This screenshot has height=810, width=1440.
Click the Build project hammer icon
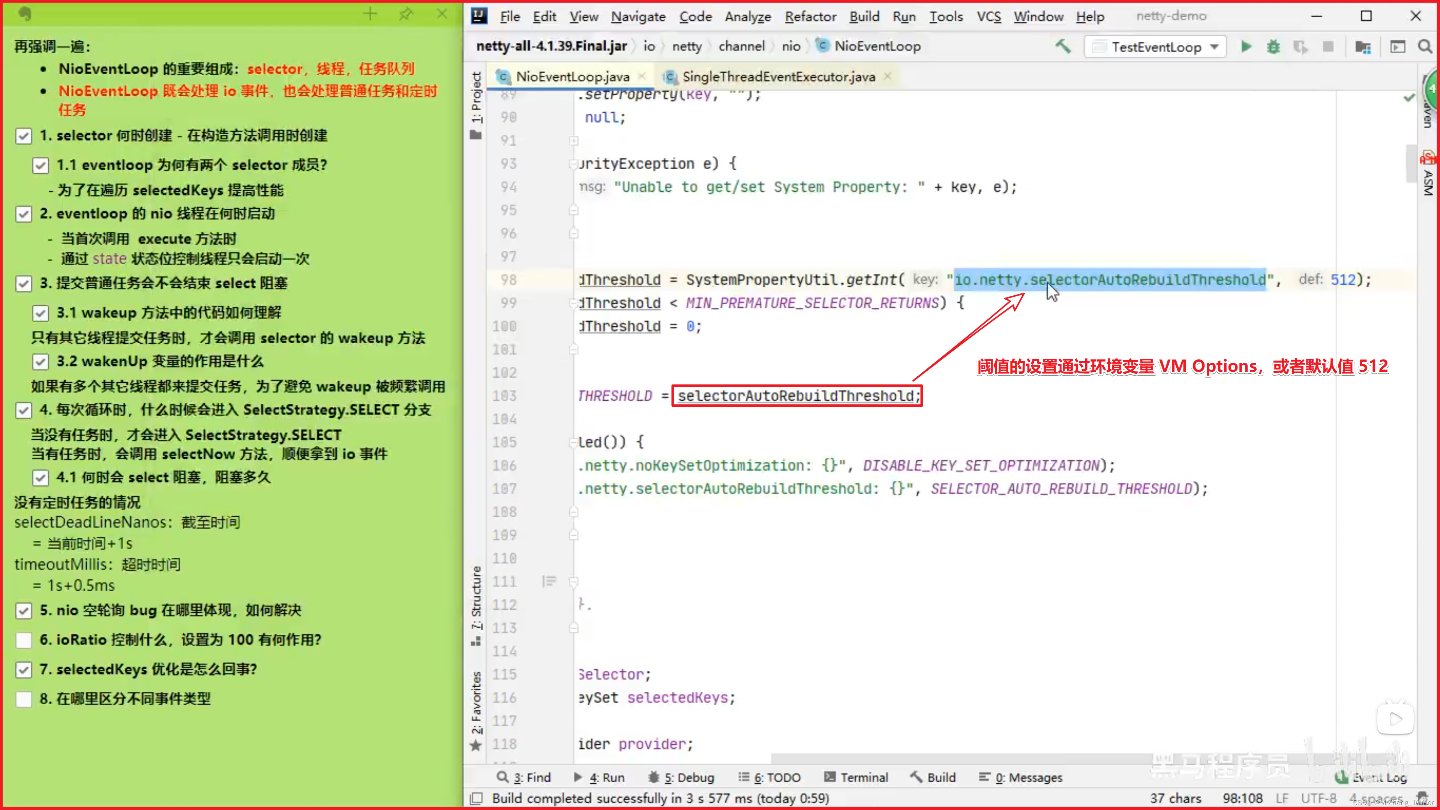click(1063, 47)
